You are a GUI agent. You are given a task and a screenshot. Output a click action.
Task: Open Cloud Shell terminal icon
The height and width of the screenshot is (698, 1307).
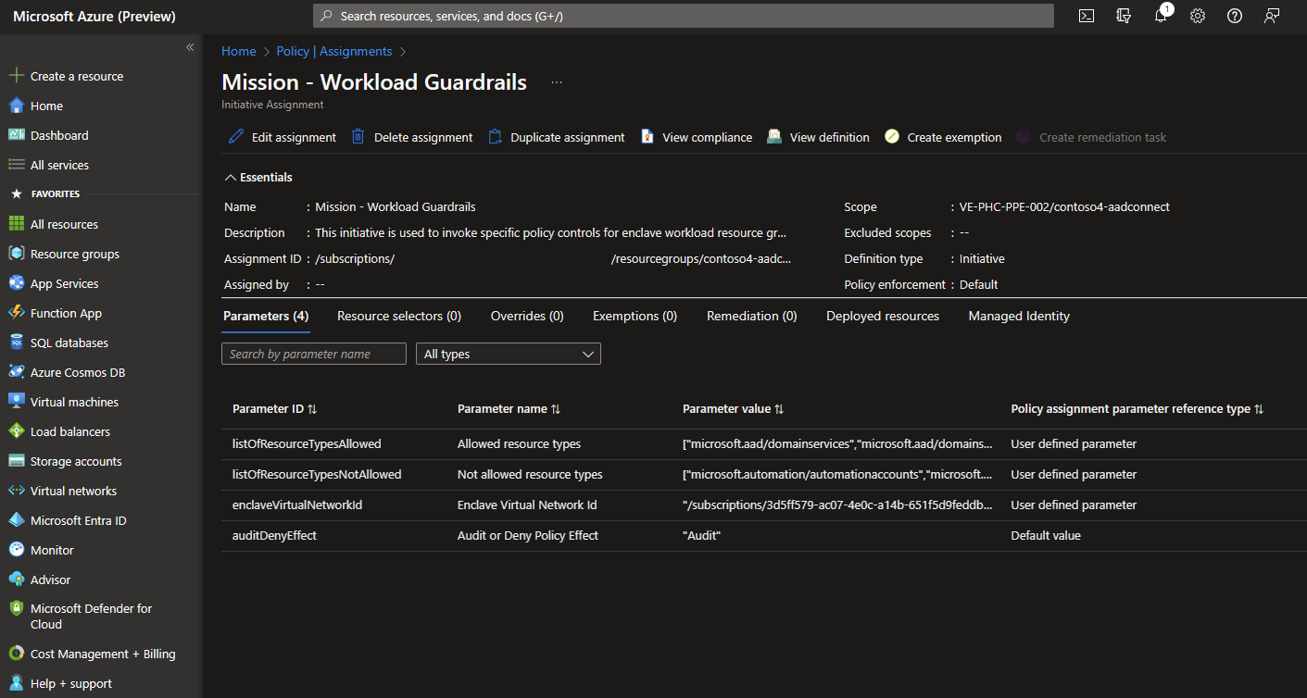(1087, 16)
